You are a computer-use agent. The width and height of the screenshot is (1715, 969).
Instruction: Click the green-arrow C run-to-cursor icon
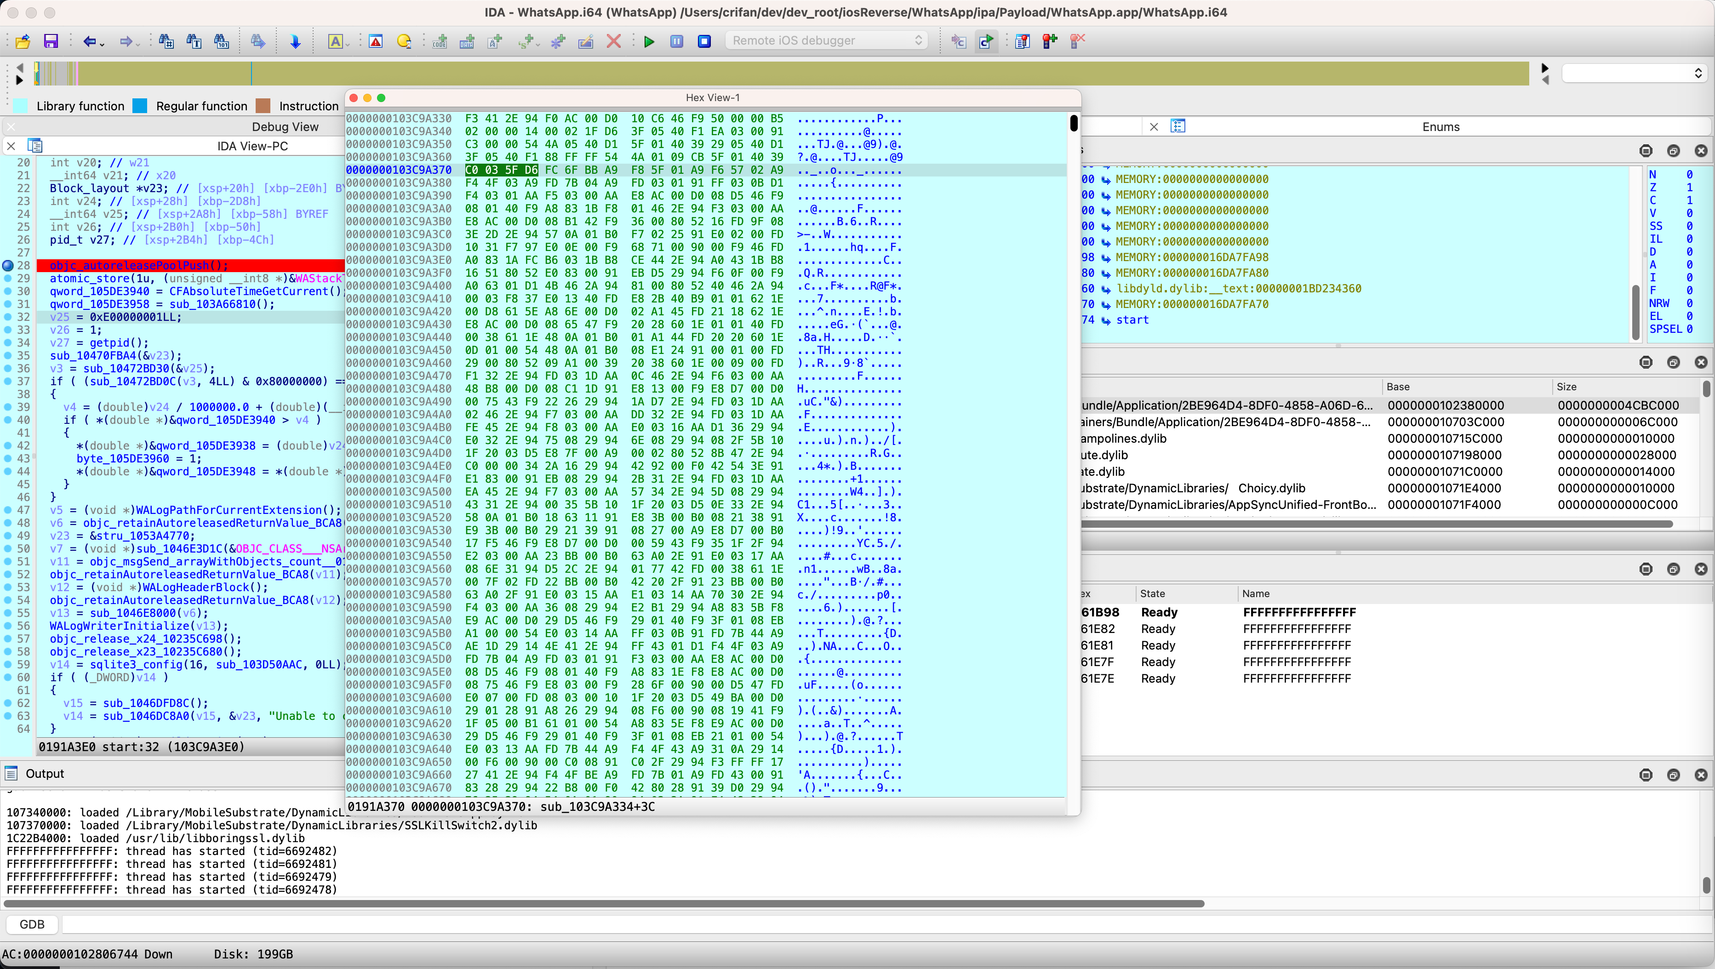tap(986, 41)
